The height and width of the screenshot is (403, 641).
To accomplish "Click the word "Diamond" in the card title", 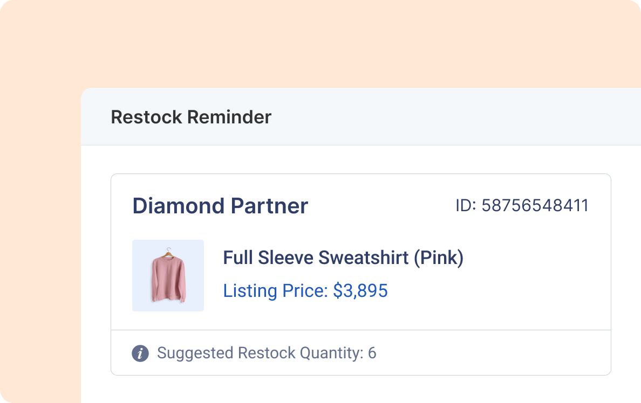I will coord(179,206).
